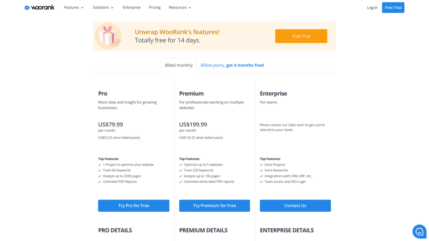429x241 pixels.
Task: Click the checkmark beside Optimize up to 5 websites
Action: 181,165
